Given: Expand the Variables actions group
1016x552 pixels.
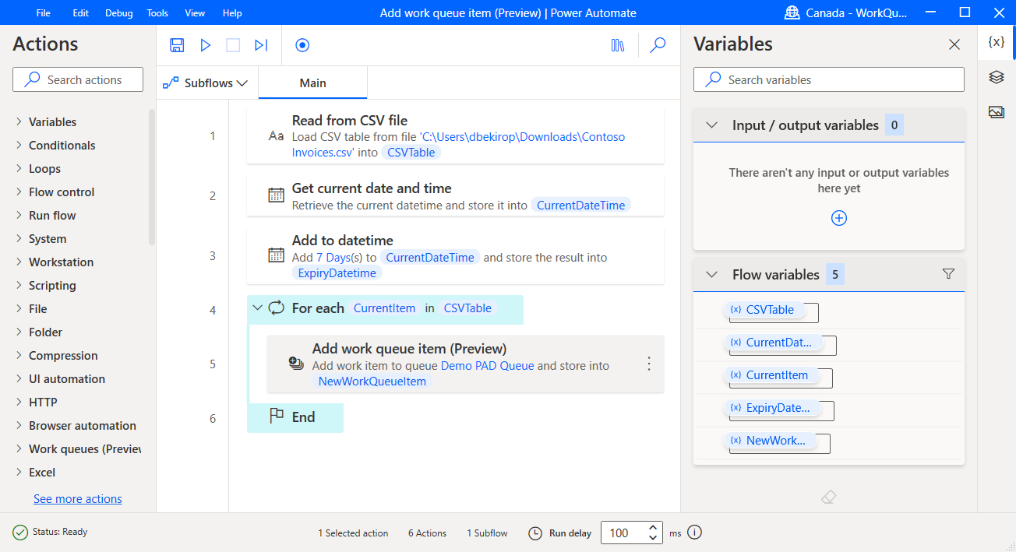Looking at the screenshot, I should (x=19, y=121).
